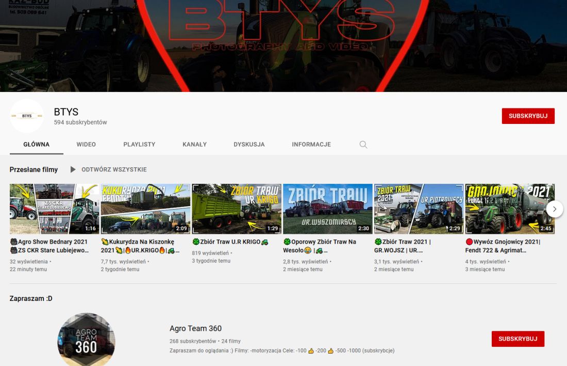Open the Przesłane filmy section heading

34,169
